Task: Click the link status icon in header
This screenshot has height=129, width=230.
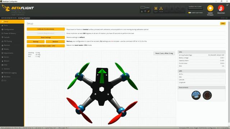Action: (148, 11)
